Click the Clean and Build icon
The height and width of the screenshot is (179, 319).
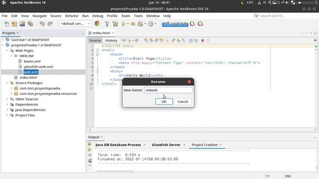coord(115,24)
